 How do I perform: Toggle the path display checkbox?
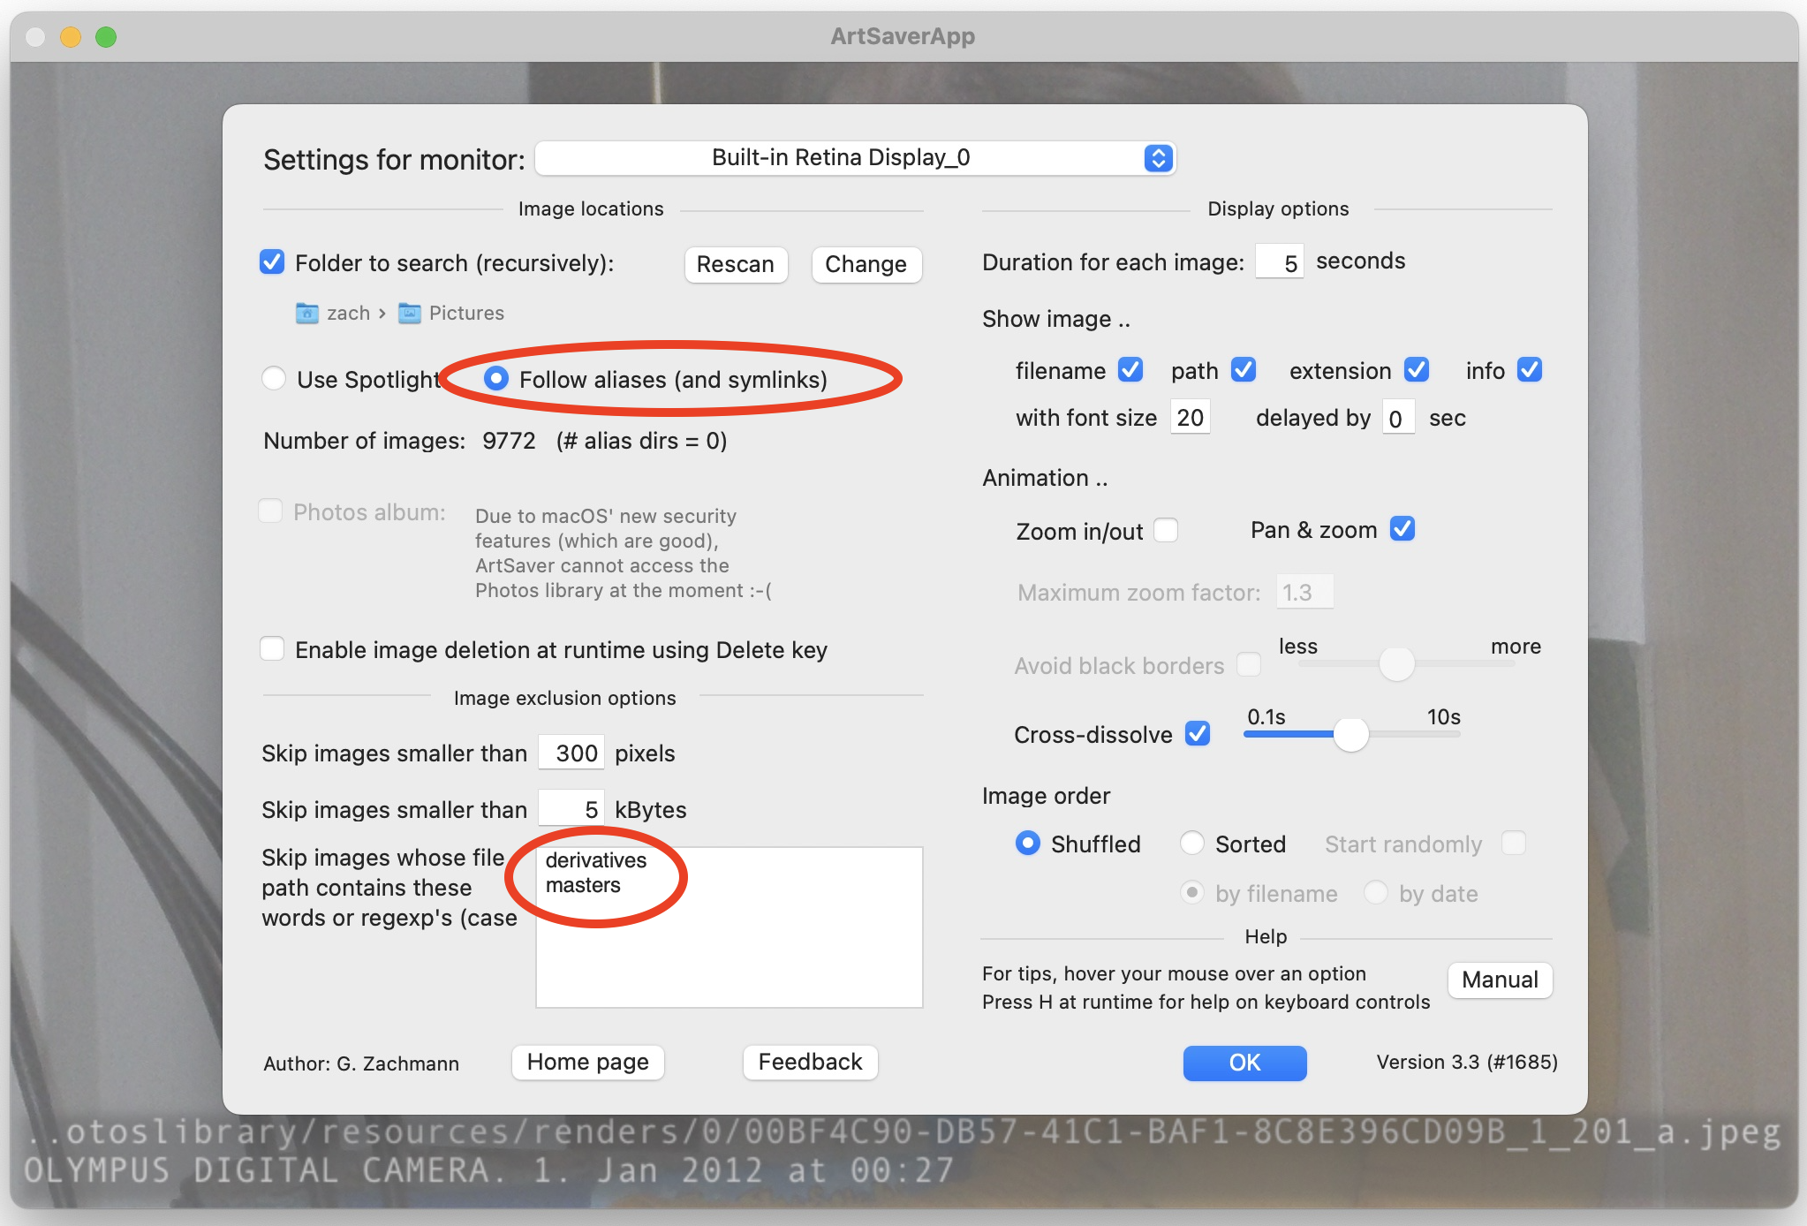click(1244, 369)
